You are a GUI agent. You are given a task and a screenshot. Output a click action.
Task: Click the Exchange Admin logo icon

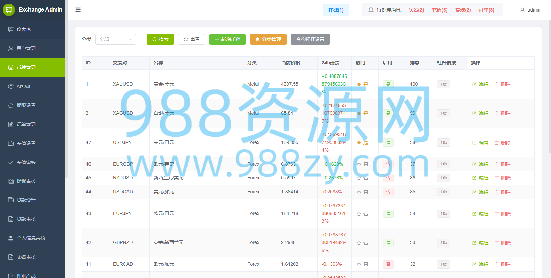tap(9, 10)
